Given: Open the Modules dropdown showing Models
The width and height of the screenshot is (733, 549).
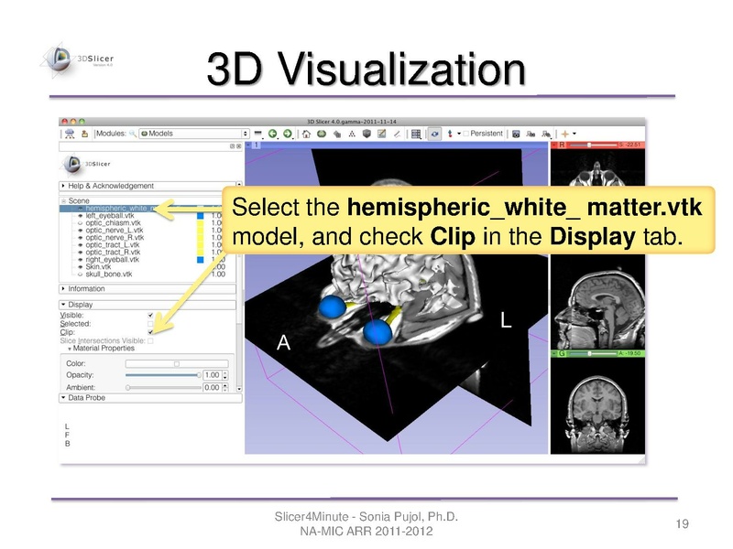Looking at the screenshot, I should 192,134.
